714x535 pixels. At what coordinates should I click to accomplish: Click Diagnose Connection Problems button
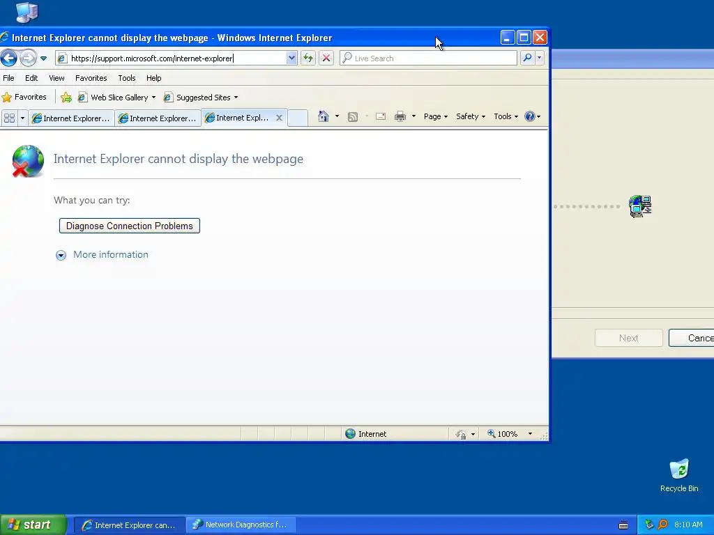click(x=129, y=226)
